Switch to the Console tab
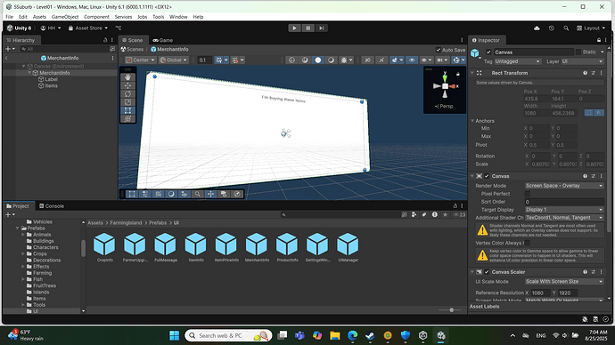Screen dimensions: 615x345 click(x=52, y=205)
